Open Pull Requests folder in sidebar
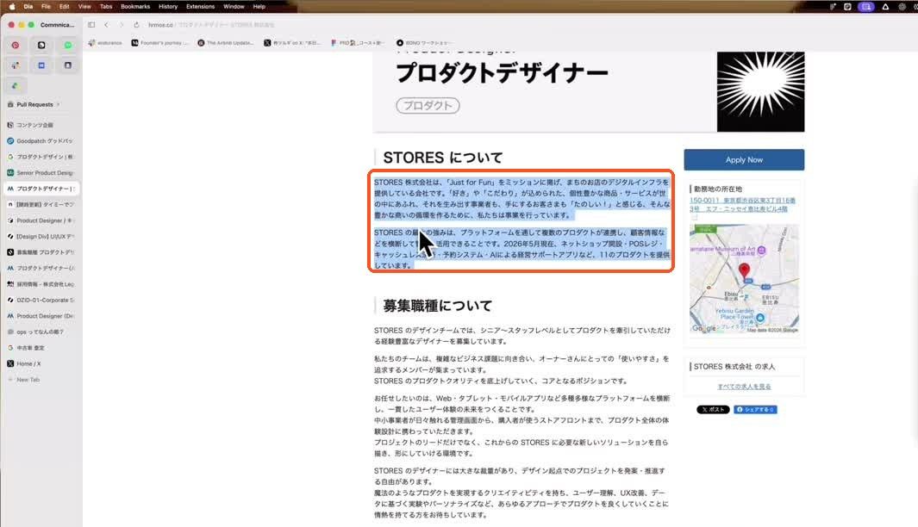The width and height of the screenshot is (918, 527). coord(34,105)
